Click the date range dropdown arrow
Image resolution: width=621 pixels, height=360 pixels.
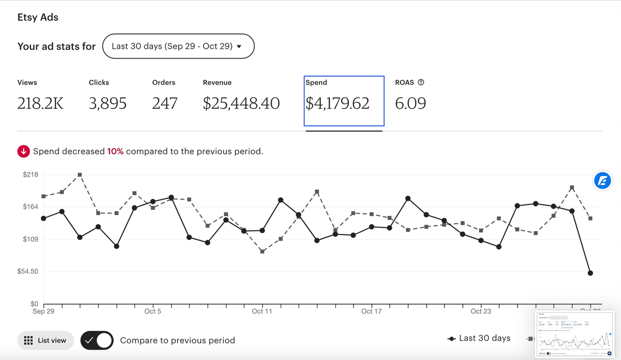pos(239,47)
